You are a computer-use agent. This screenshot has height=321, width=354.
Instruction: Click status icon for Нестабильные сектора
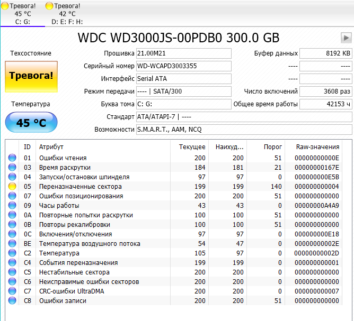[x=12, y=272]
